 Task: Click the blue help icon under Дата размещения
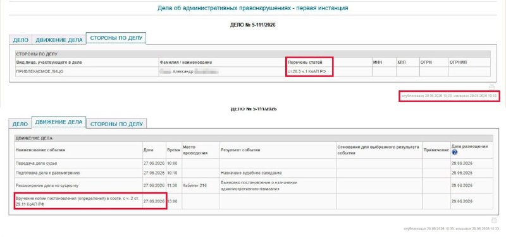pos(455,153)
